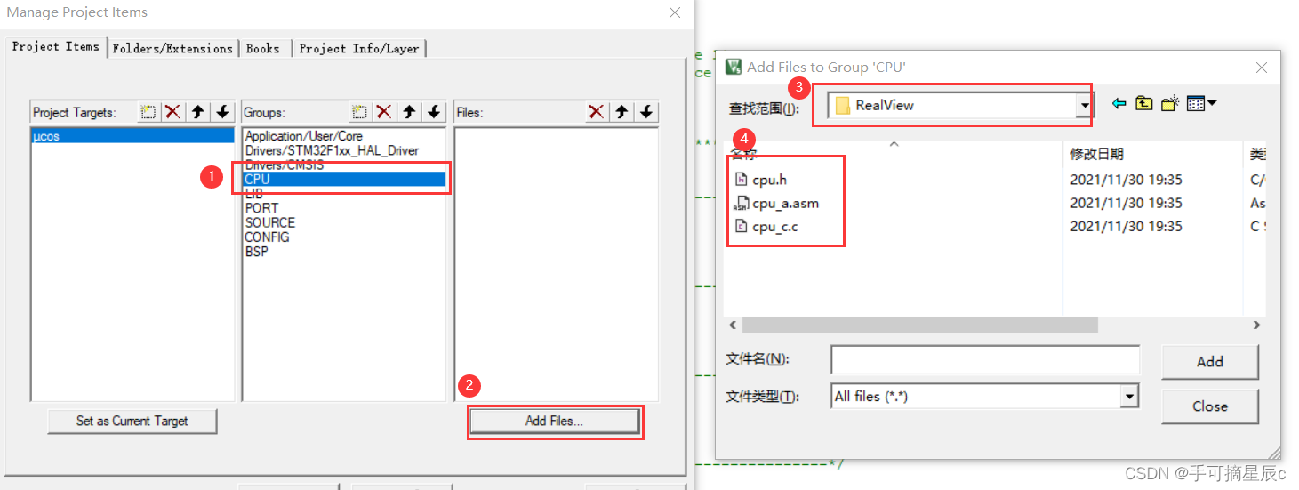Screen dimensions: 1299x490
Task: Move target down in Project Targets
Action: pyautogui.click(x=222, y=112)
